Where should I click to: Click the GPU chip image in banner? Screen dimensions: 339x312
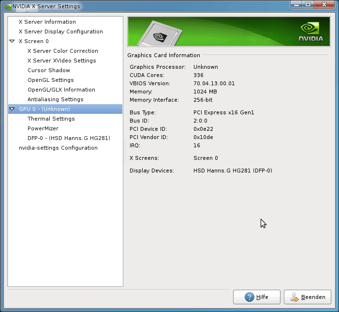159,33
